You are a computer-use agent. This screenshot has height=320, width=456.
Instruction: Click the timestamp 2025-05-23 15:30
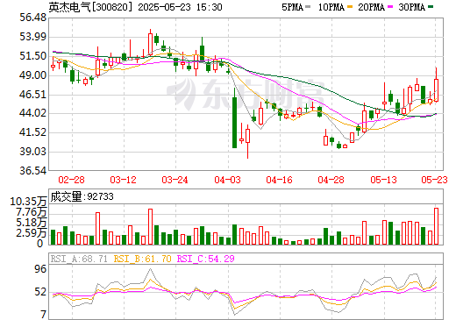[x=180, y=7]
